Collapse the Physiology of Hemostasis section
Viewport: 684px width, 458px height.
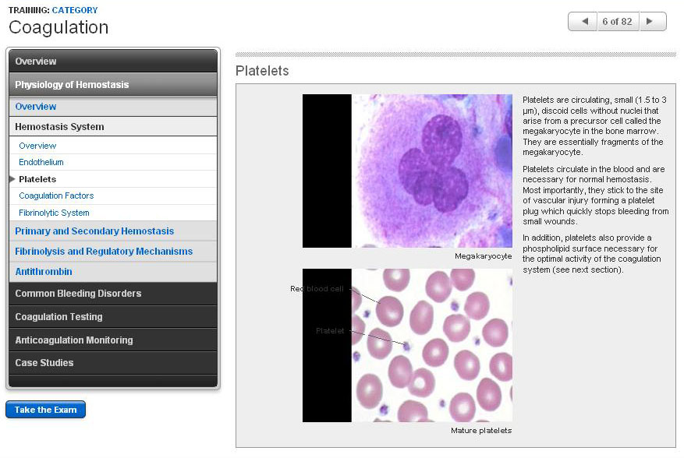pyautogui.click(x=113, y=84)
